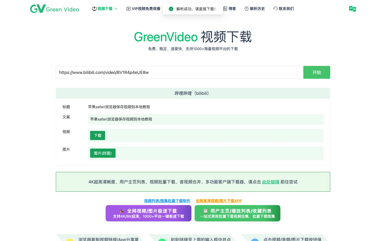This screenshot has height=241, width=386.
Task: Click the title text 苹果safari浏览器保存视频到本地教程
Action: [119, 107]
